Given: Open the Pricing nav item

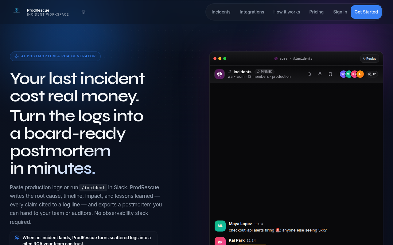Looking at the screenshot, I should coord(317,12).
